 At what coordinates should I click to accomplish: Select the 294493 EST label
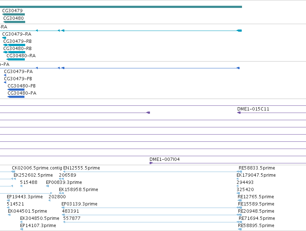tap(245, 182)
